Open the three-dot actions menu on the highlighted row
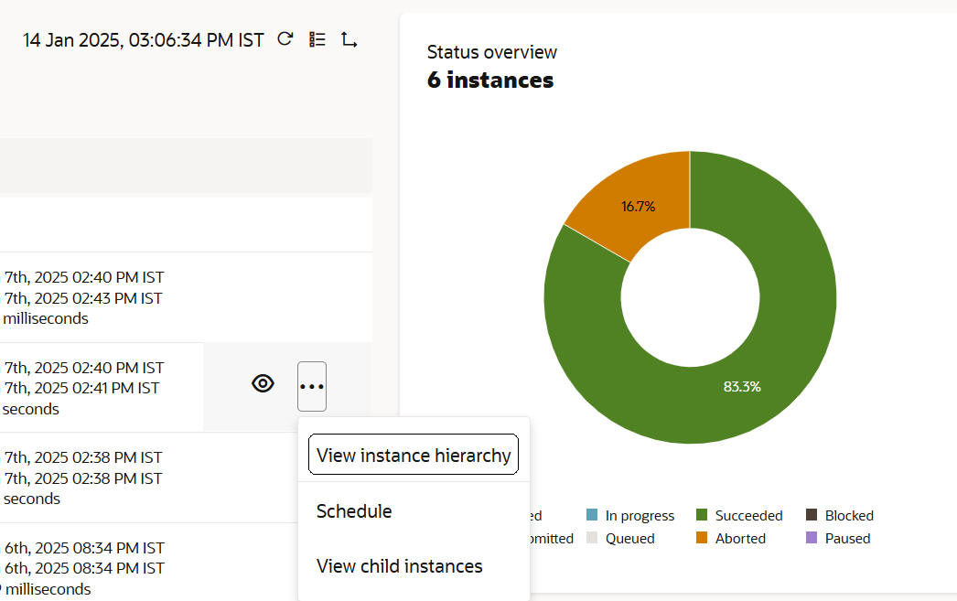The height and width of the screenshot is (601, 957). (x=312, y=386)
